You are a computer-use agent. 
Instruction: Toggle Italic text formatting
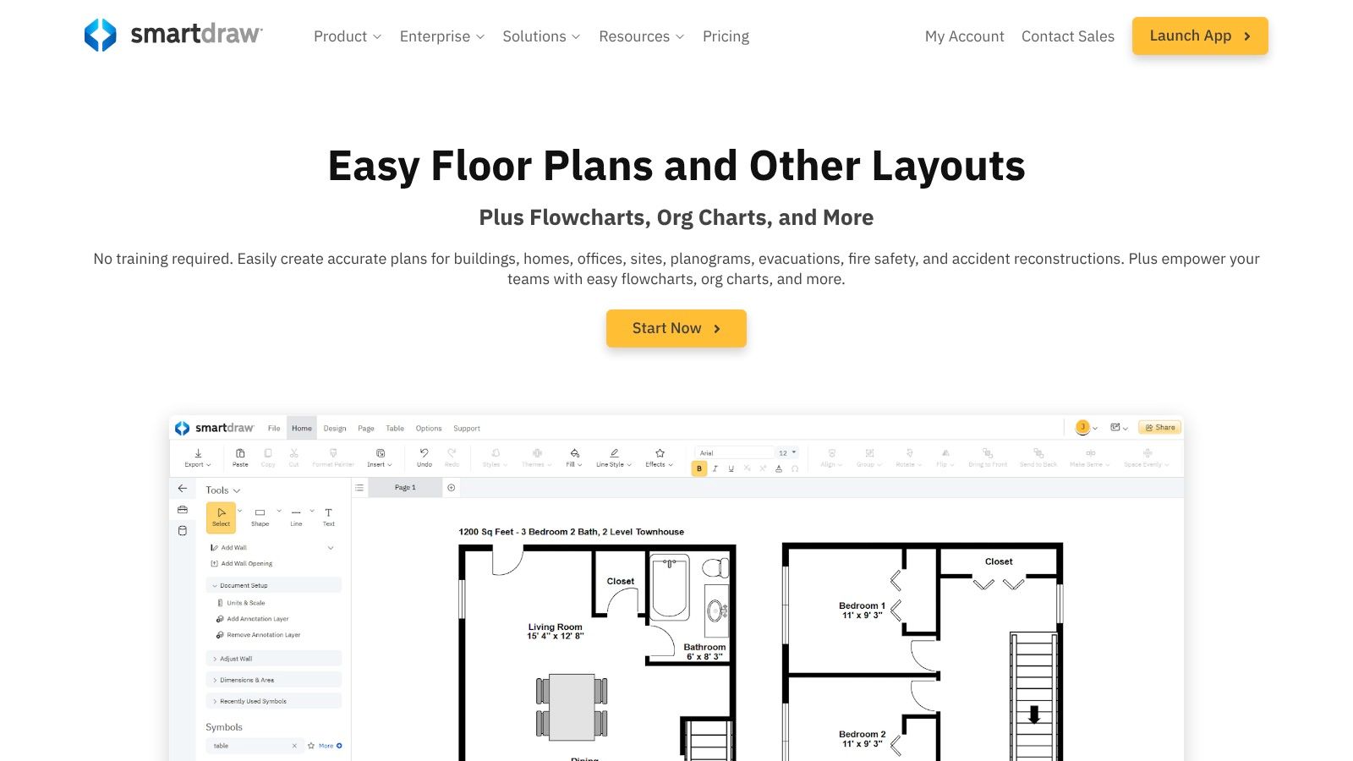pos(715,468)
